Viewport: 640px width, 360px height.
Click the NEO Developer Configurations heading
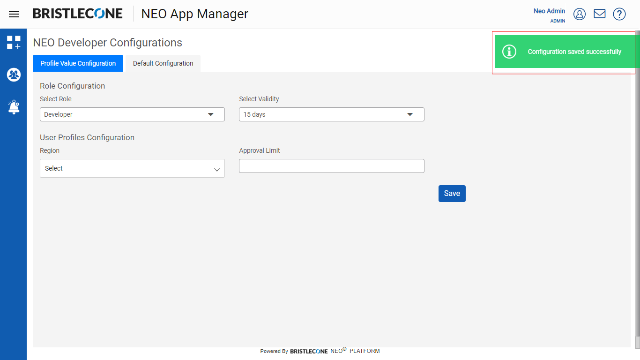pyautogui.click(x=107, y=43)
